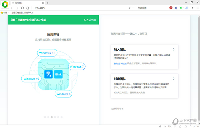The width and height of the screenshot is (200, 128).
Task: Click the window icon in status bar
Action: pos(180,126)
